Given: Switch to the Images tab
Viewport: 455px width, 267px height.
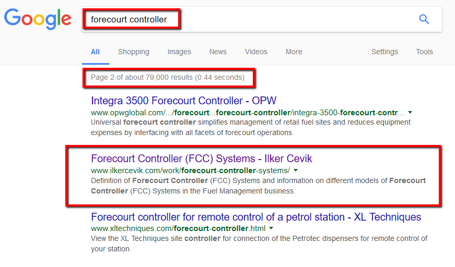Looking at the screenshot, I should pyautogui.click(x=179, y=52).
